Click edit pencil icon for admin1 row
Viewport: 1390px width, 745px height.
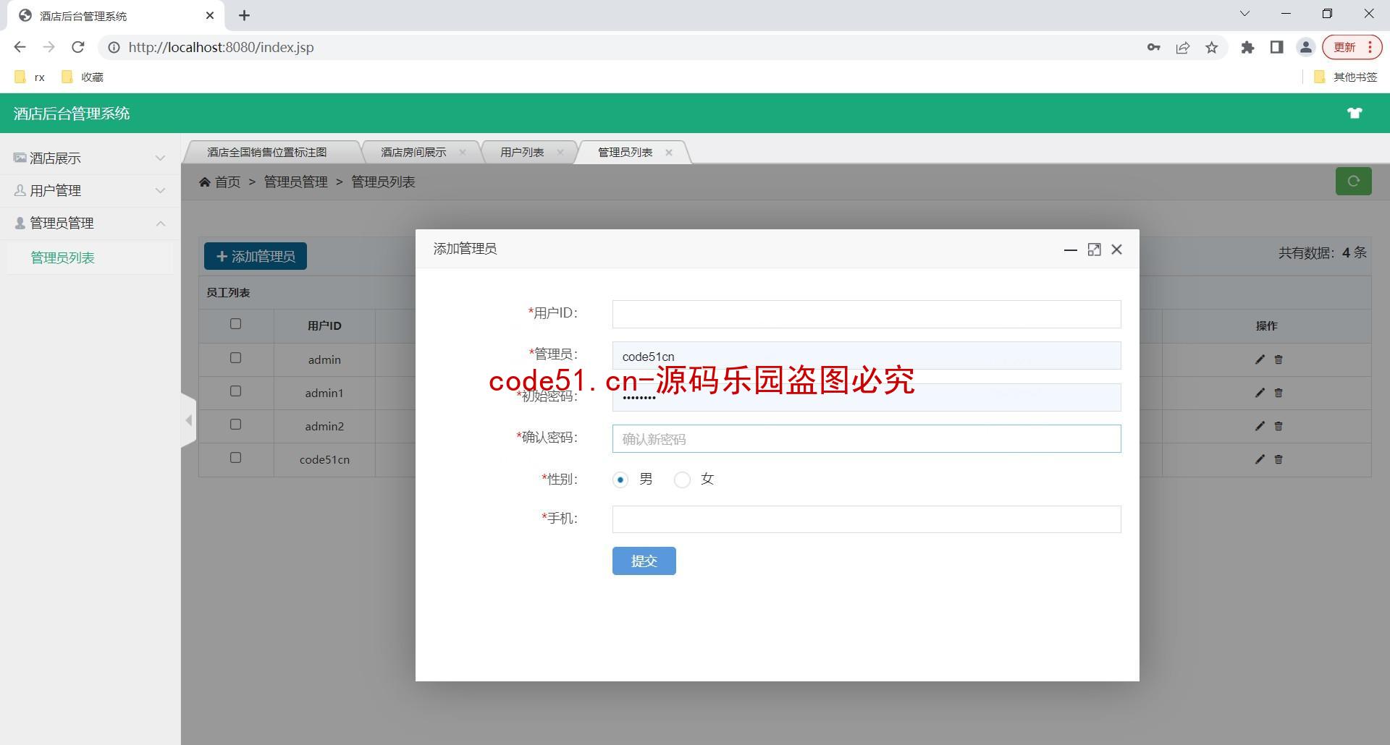coord(1260,393)
